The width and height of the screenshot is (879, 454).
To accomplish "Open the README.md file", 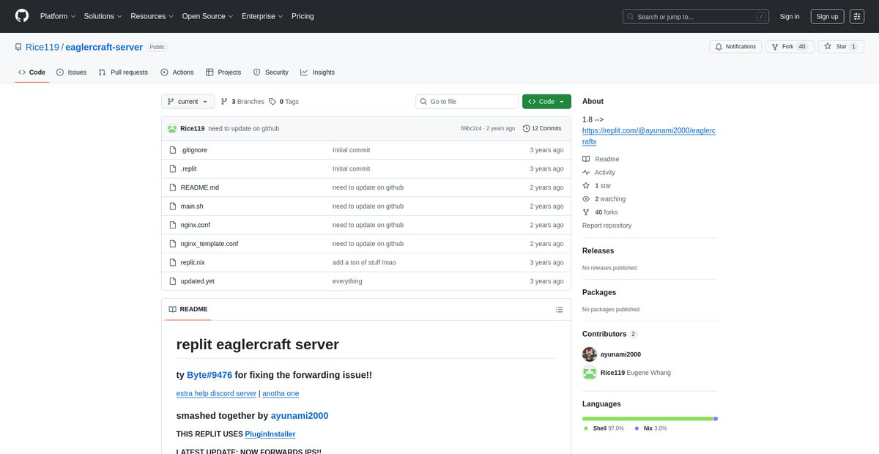I will [200, 187].
